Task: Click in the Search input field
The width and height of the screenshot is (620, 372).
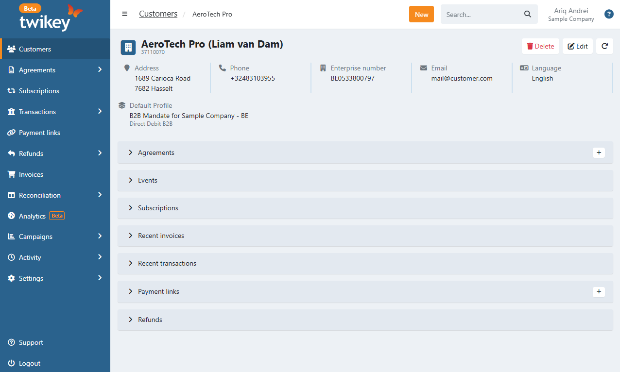Action: pyautogui.click(x=481, y=15)
